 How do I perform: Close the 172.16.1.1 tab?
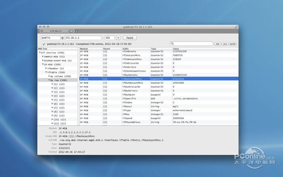(x=42, y=31)
